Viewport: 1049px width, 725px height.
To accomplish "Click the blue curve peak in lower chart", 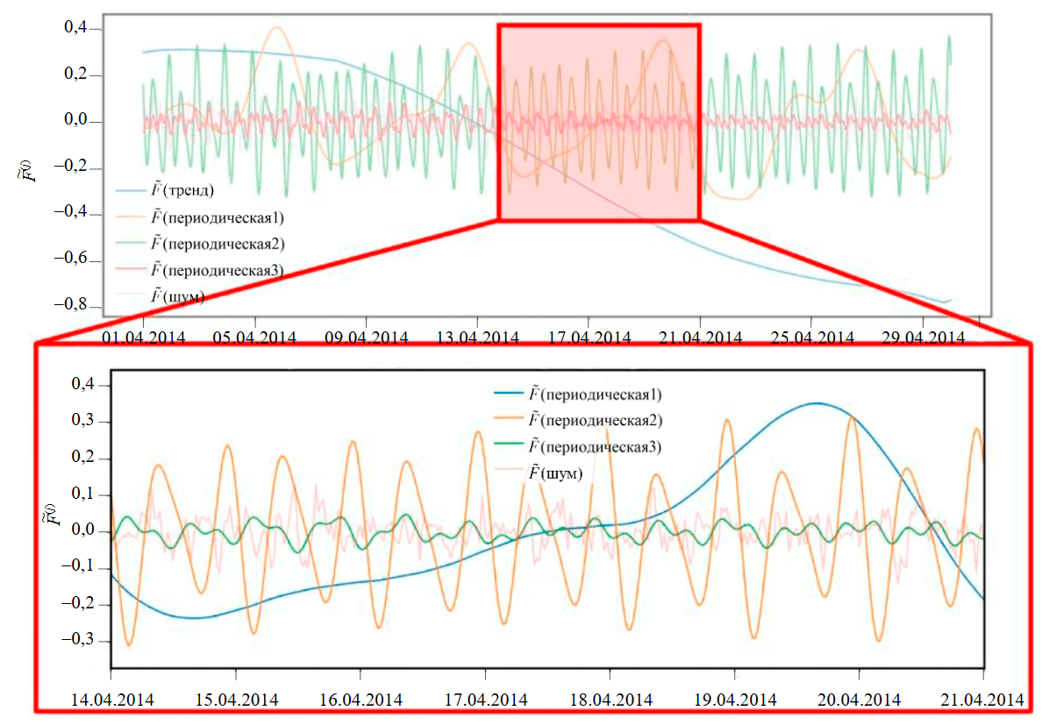I will 817,403.
